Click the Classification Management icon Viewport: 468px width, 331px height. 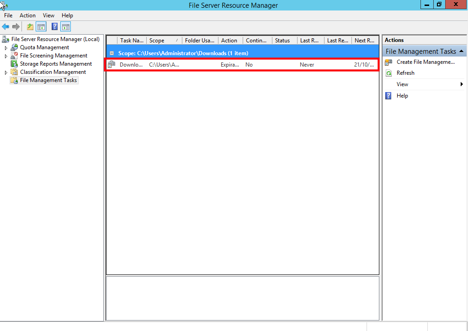pyautogui.click(x=14, y=72)
